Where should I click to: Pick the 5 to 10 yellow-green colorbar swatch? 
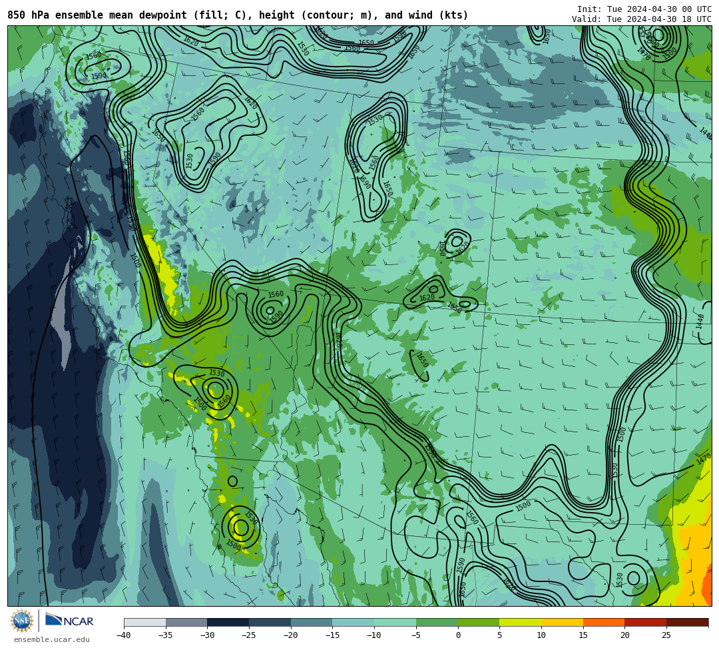pos(520,622)
